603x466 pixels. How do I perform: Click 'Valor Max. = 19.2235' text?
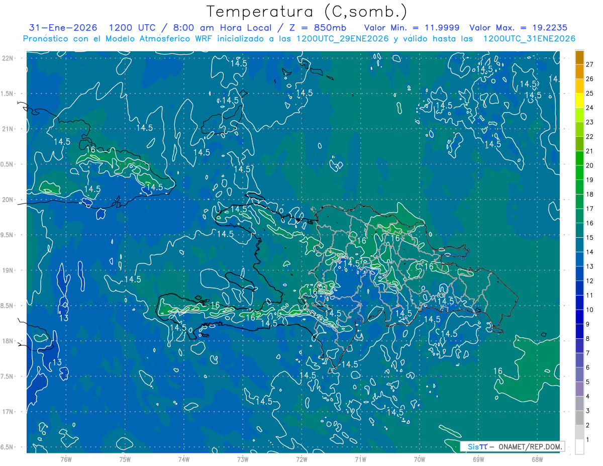(x=518, y=28)
